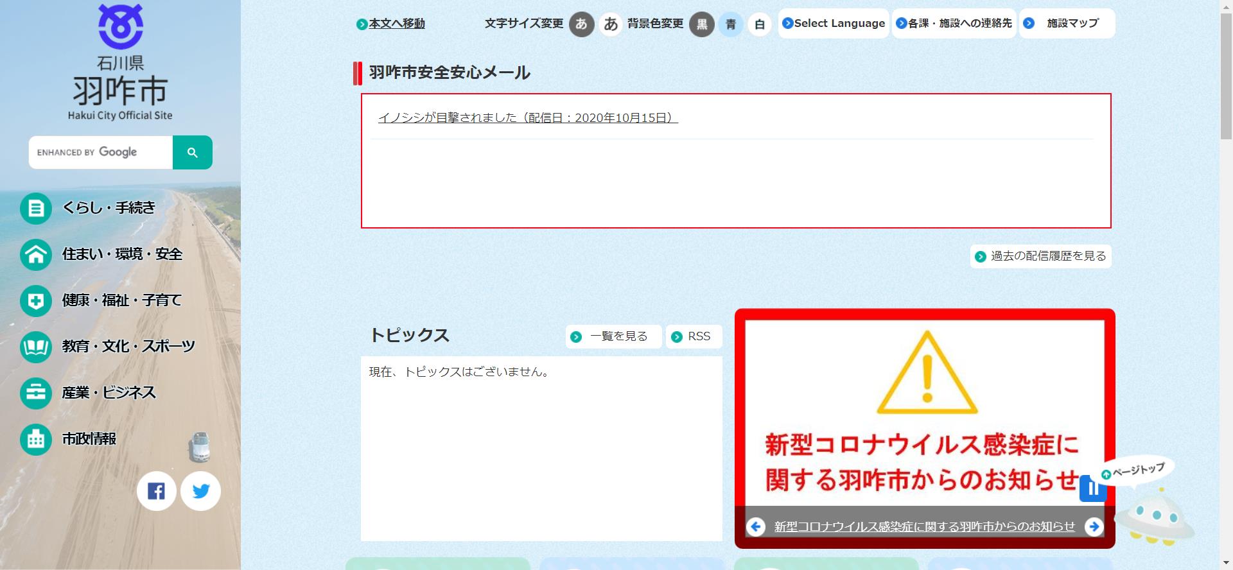
Task: Switch background color to black 黒
Action: click(x=702, y=24)
